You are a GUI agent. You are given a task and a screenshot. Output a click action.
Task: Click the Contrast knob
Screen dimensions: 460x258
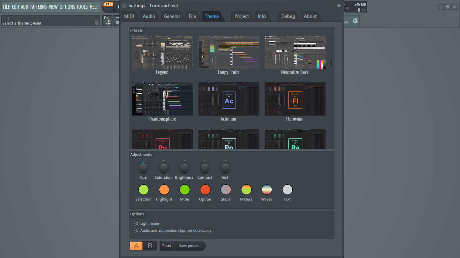205,168
